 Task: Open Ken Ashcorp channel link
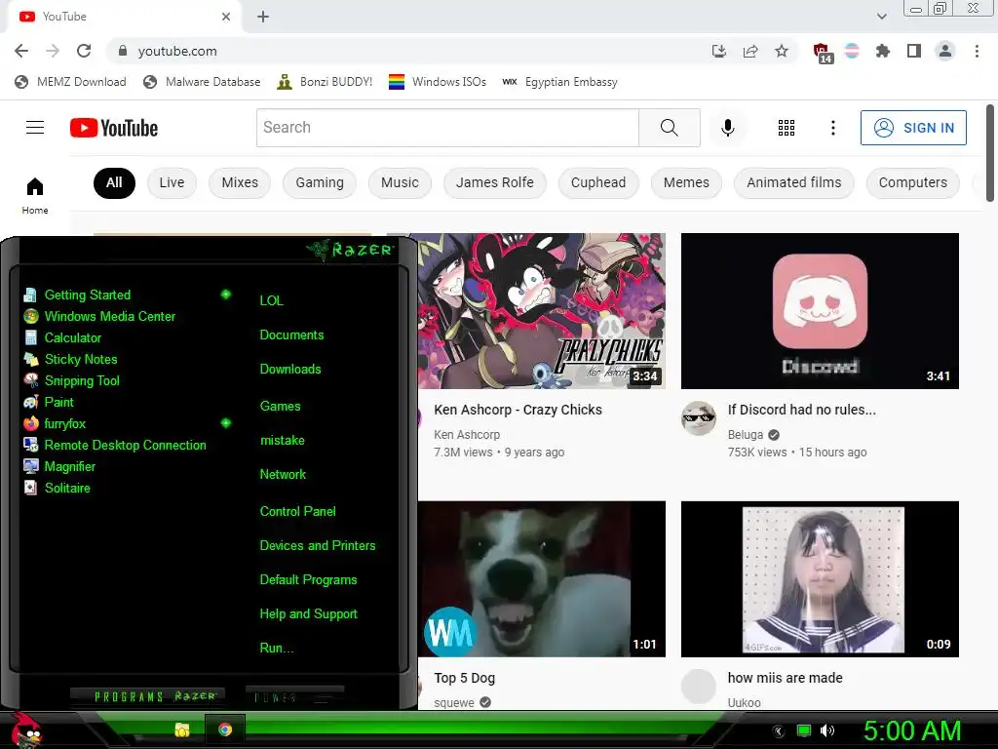[467, 434]
